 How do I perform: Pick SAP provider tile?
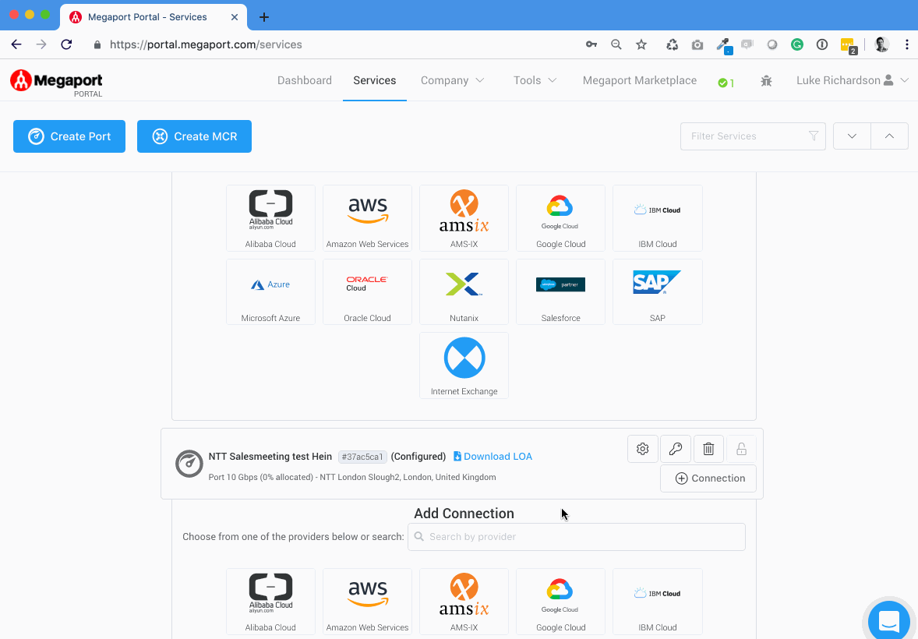tap(658, 291)
